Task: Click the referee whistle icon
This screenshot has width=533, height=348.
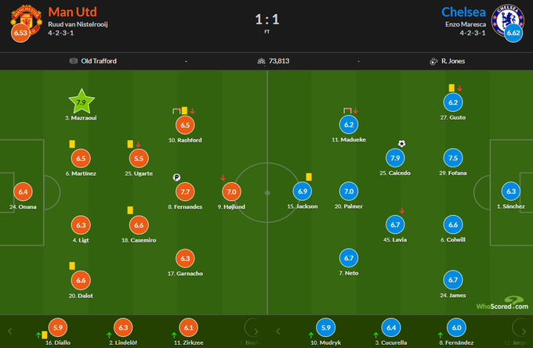Action: click(433, 60)
